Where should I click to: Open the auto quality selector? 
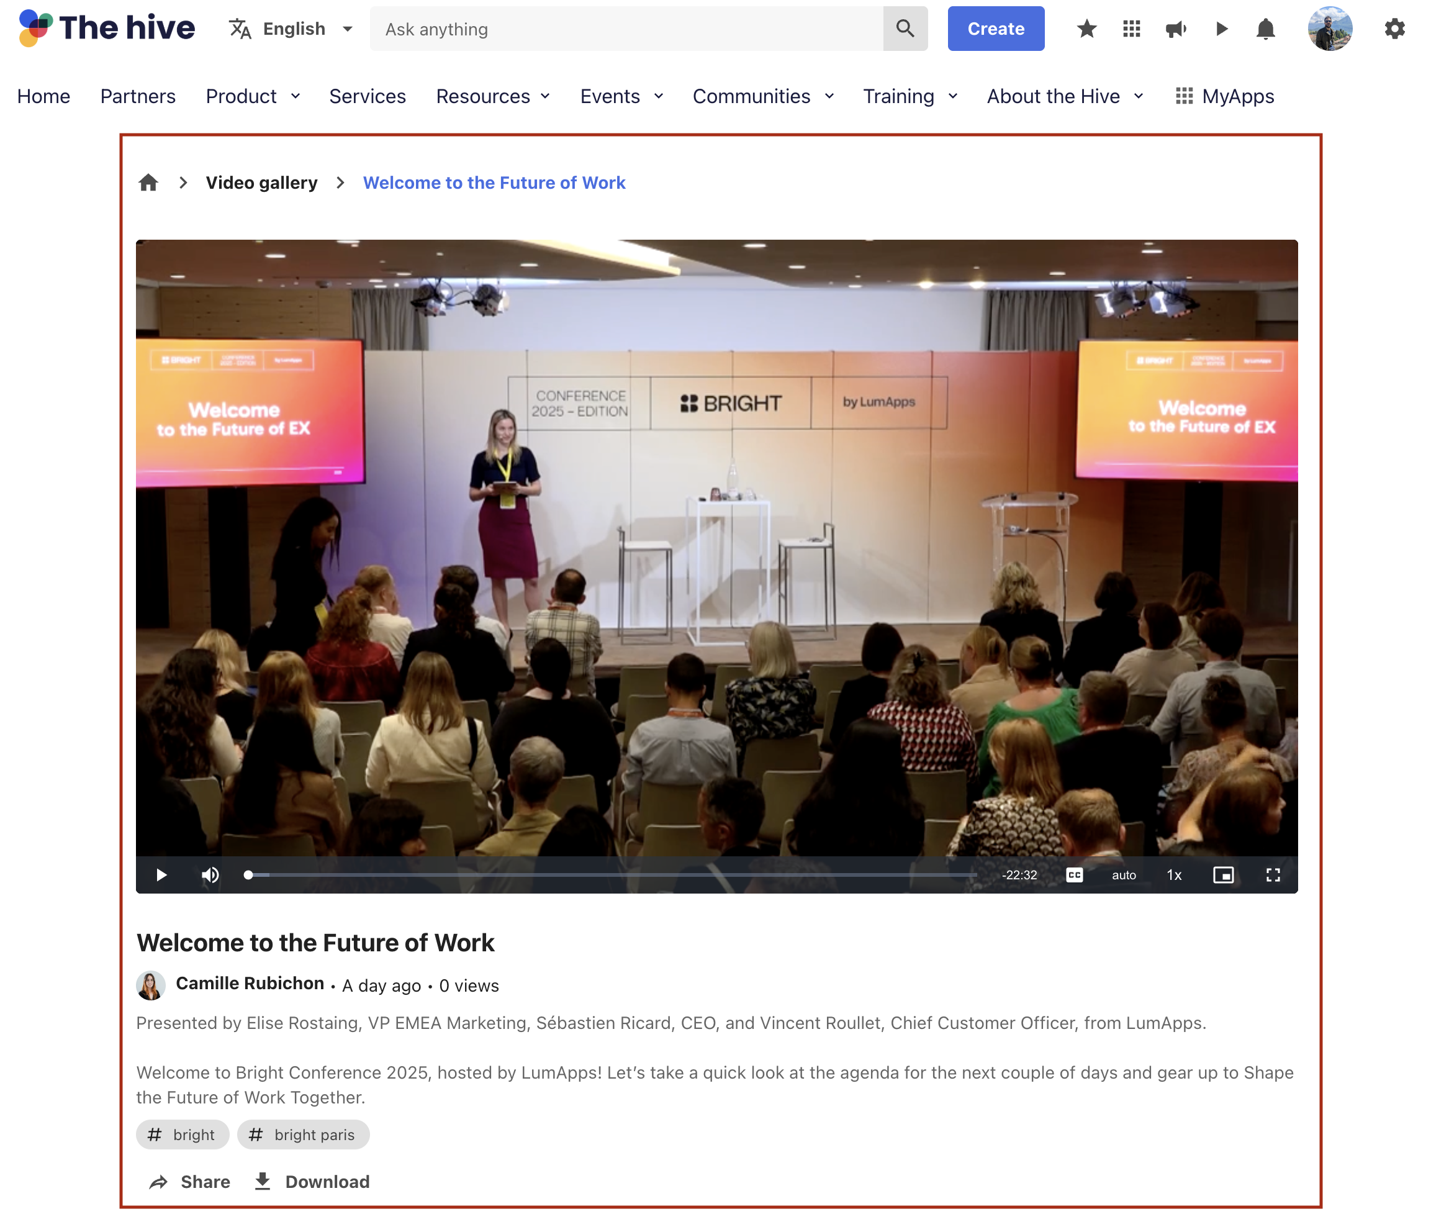pyautogui.click(x=1124, y=874)
